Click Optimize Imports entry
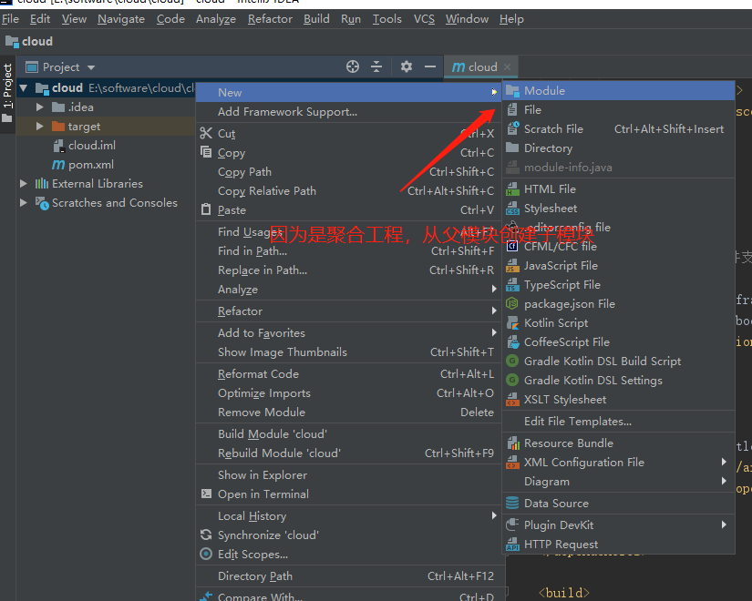Screen dimensions: 752x601 click(351, 393)
